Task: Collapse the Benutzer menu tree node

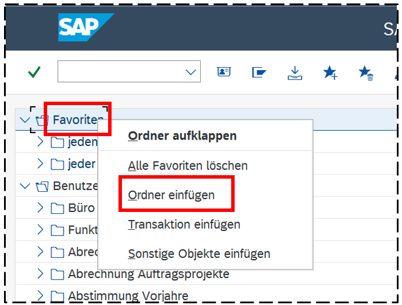Action: click(24, 186)
